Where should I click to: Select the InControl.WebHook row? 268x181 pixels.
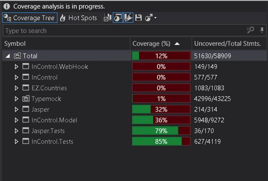pos(134,67)
